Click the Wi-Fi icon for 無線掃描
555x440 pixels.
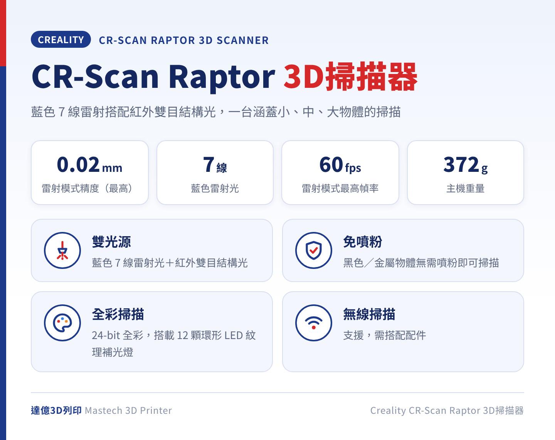pyautogui.click(x=314, y=323)
